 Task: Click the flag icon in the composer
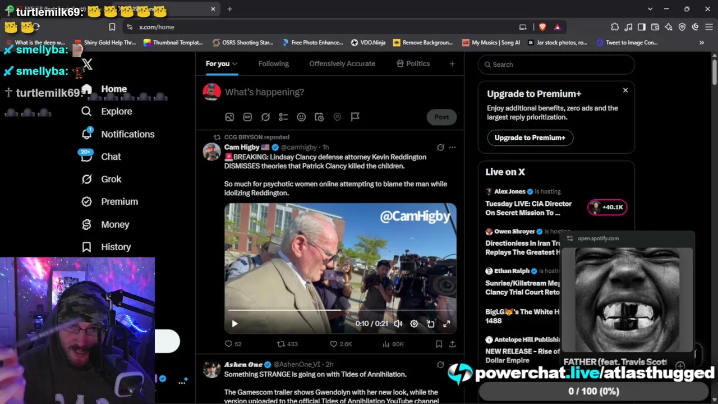coord(355,117)
